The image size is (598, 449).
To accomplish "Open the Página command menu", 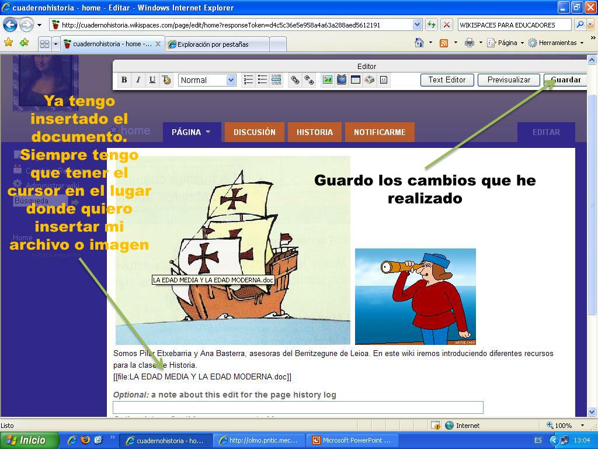I will [x=506, y=43].
